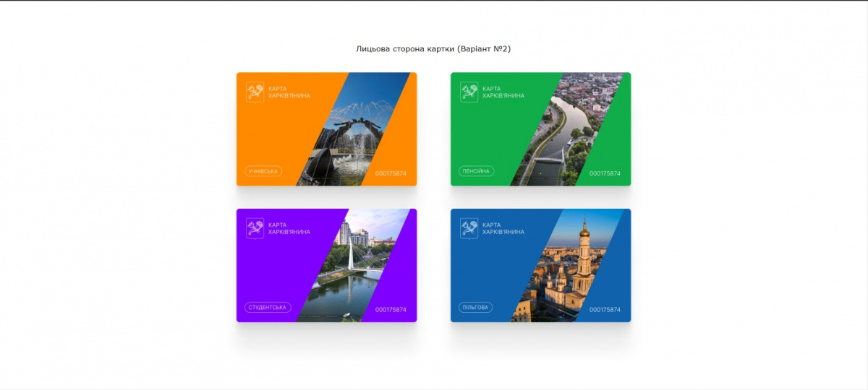Open the aerial river photo on green card
The width and height of the screenshot is (868, 390).
(x=568, y=130)
